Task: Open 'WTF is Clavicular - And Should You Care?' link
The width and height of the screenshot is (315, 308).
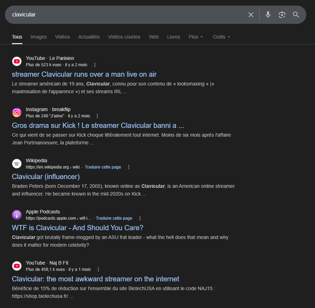Action: coord(77,227)
